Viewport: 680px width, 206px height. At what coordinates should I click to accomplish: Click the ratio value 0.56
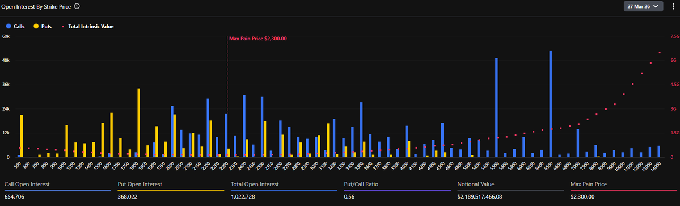(x=349, y=197)
